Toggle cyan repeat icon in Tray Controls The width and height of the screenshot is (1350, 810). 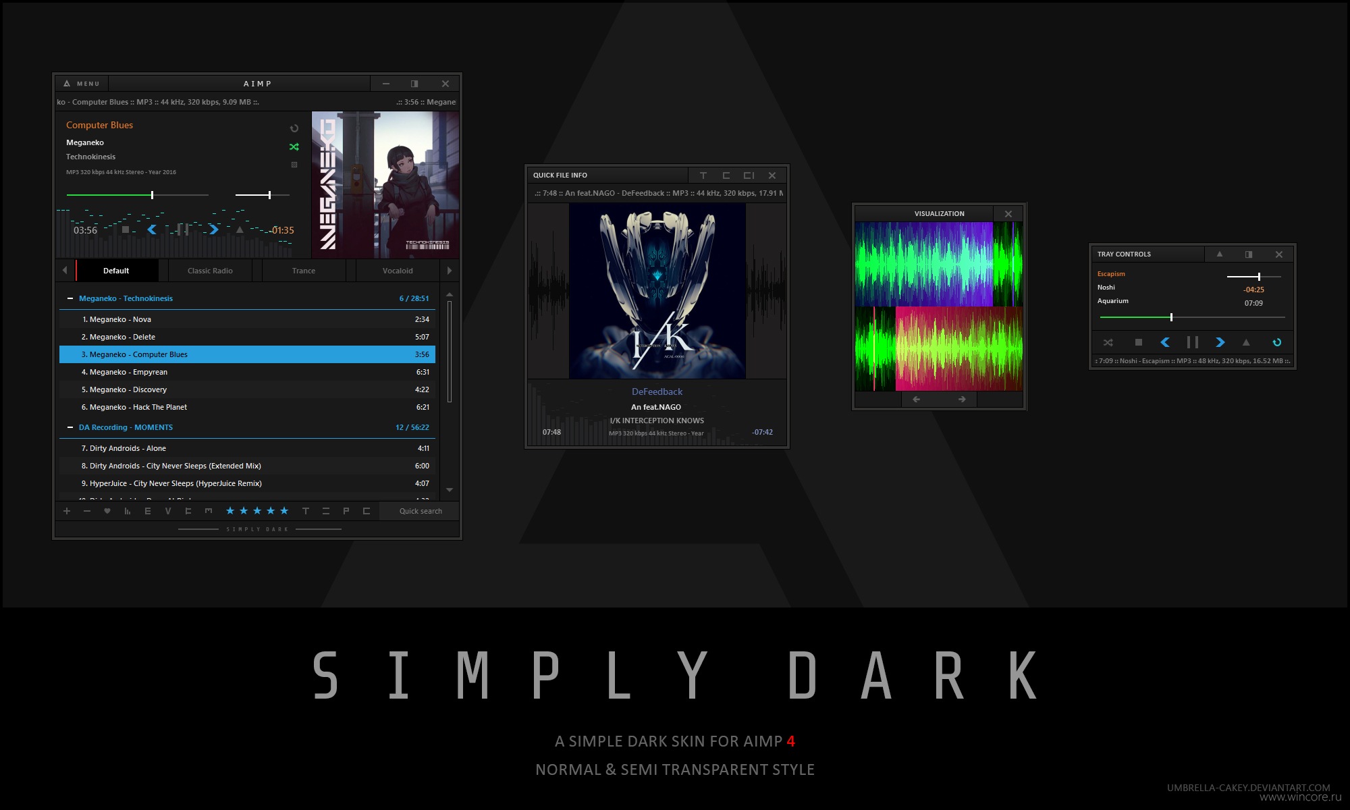coord(1277,342)
